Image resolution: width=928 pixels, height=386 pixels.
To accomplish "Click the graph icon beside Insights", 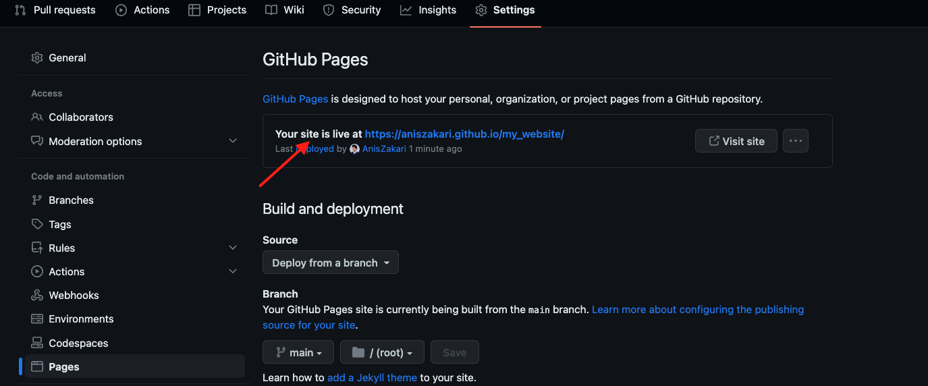I will [406, 10].
